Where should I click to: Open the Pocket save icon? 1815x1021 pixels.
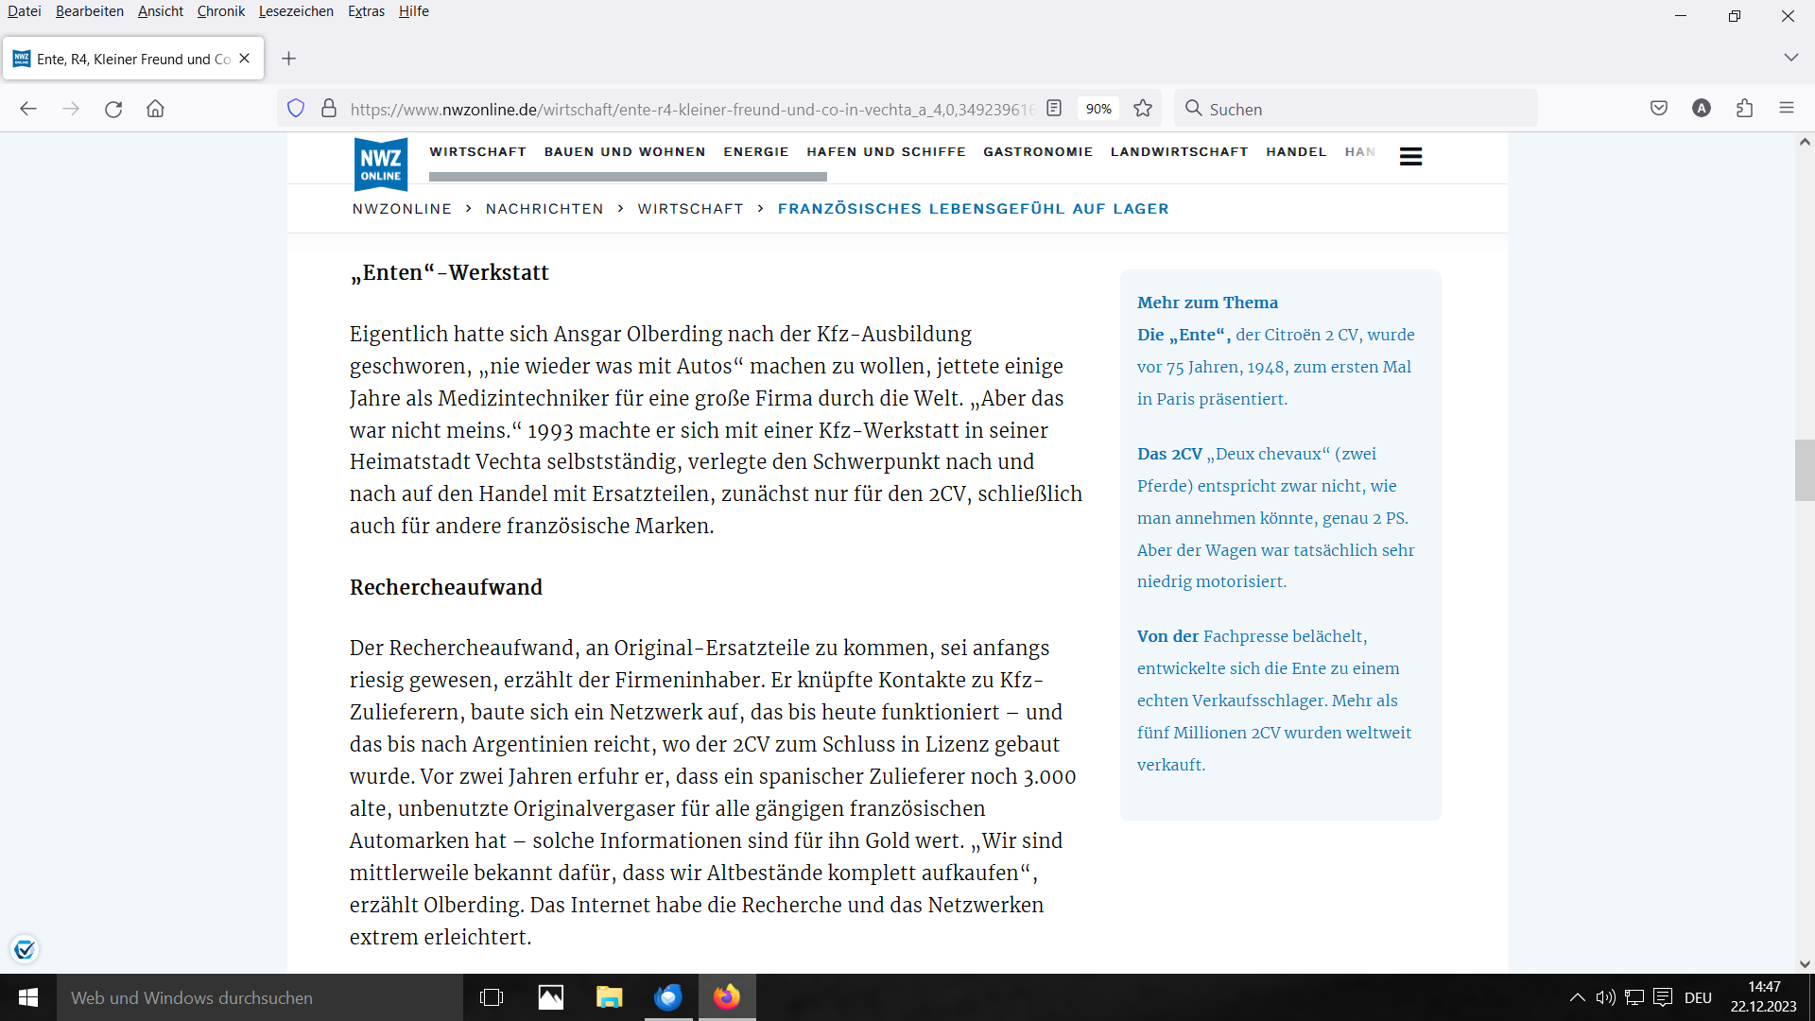(1659, 109)
